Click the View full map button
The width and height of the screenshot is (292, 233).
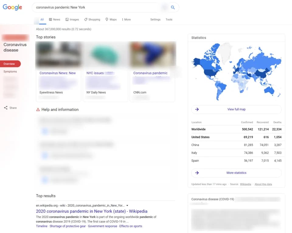coord(237,109)
